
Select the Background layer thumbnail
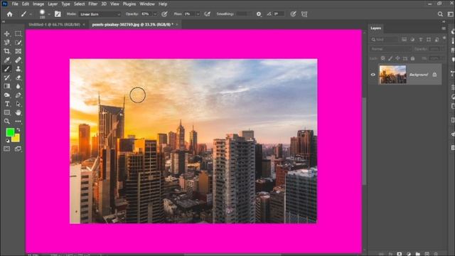tap(392, 75)
